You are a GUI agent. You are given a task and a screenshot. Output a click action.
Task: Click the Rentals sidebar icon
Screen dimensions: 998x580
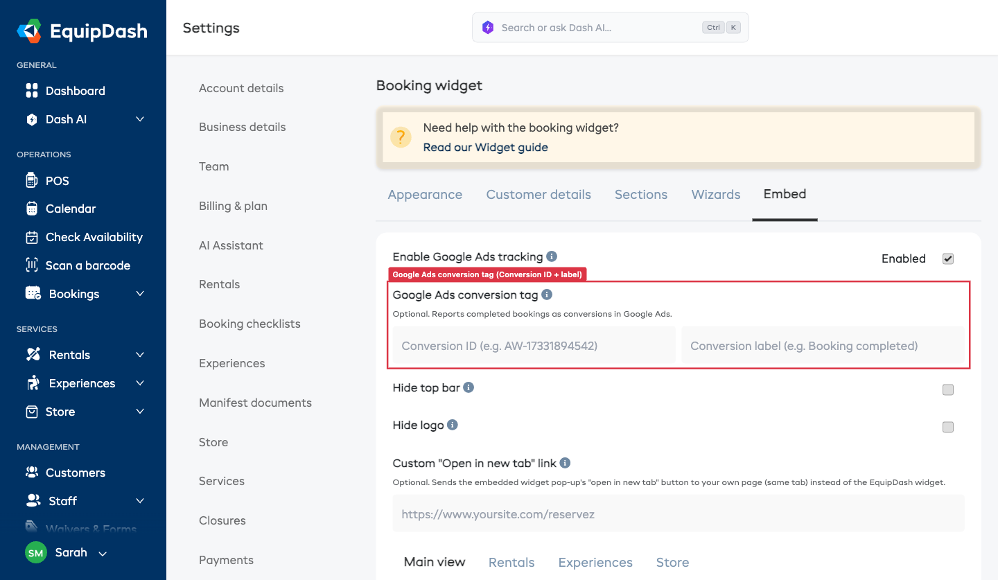point(33,354)
